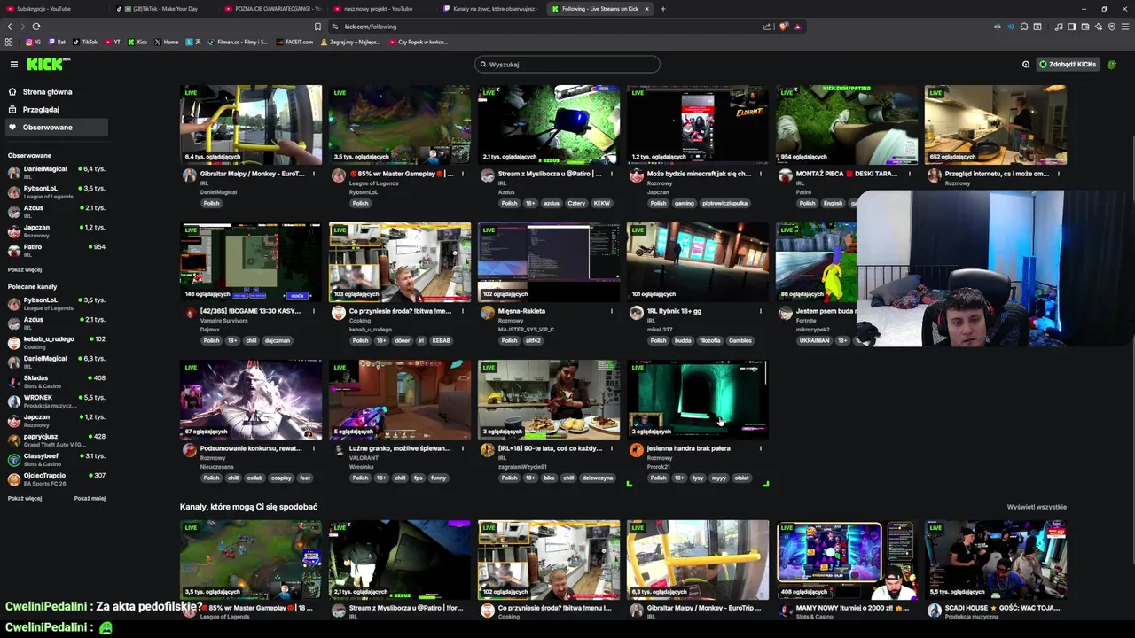The image size is (1135, 638).
Task: Close the Following - Live Streams tab
Action: (x=646, y=8)
